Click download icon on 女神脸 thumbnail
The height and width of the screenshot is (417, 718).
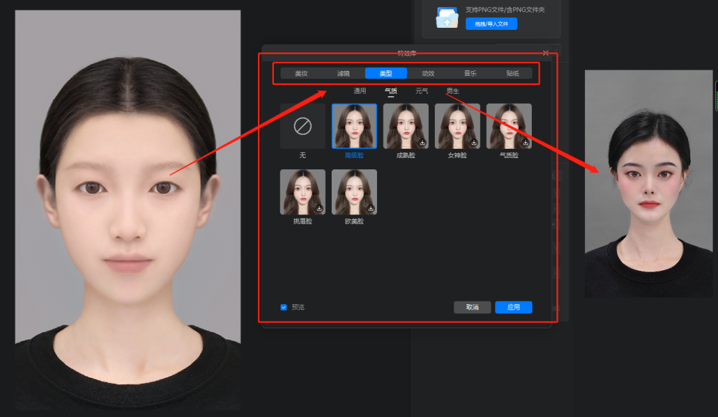pos(474,142)
